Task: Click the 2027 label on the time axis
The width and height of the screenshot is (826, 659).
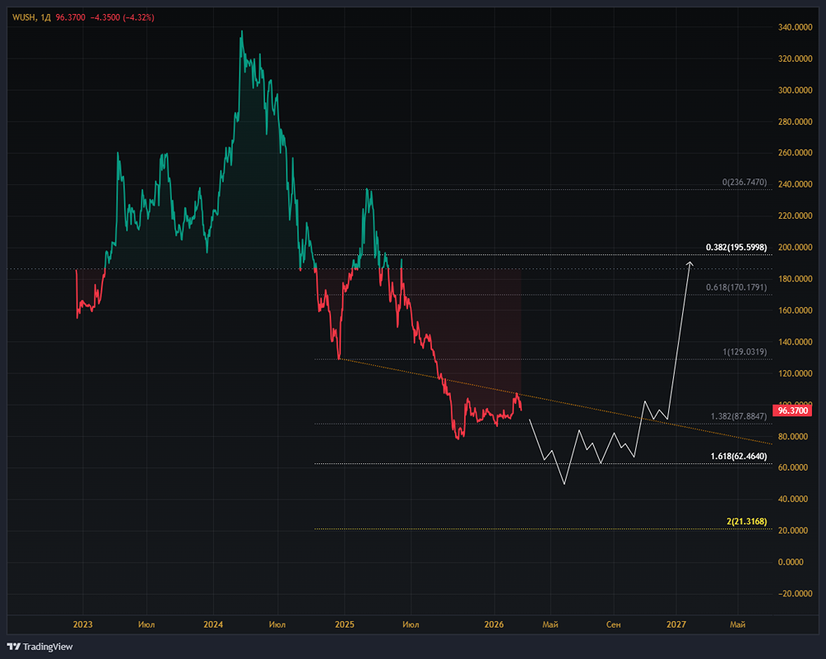Action: [676, 624]
